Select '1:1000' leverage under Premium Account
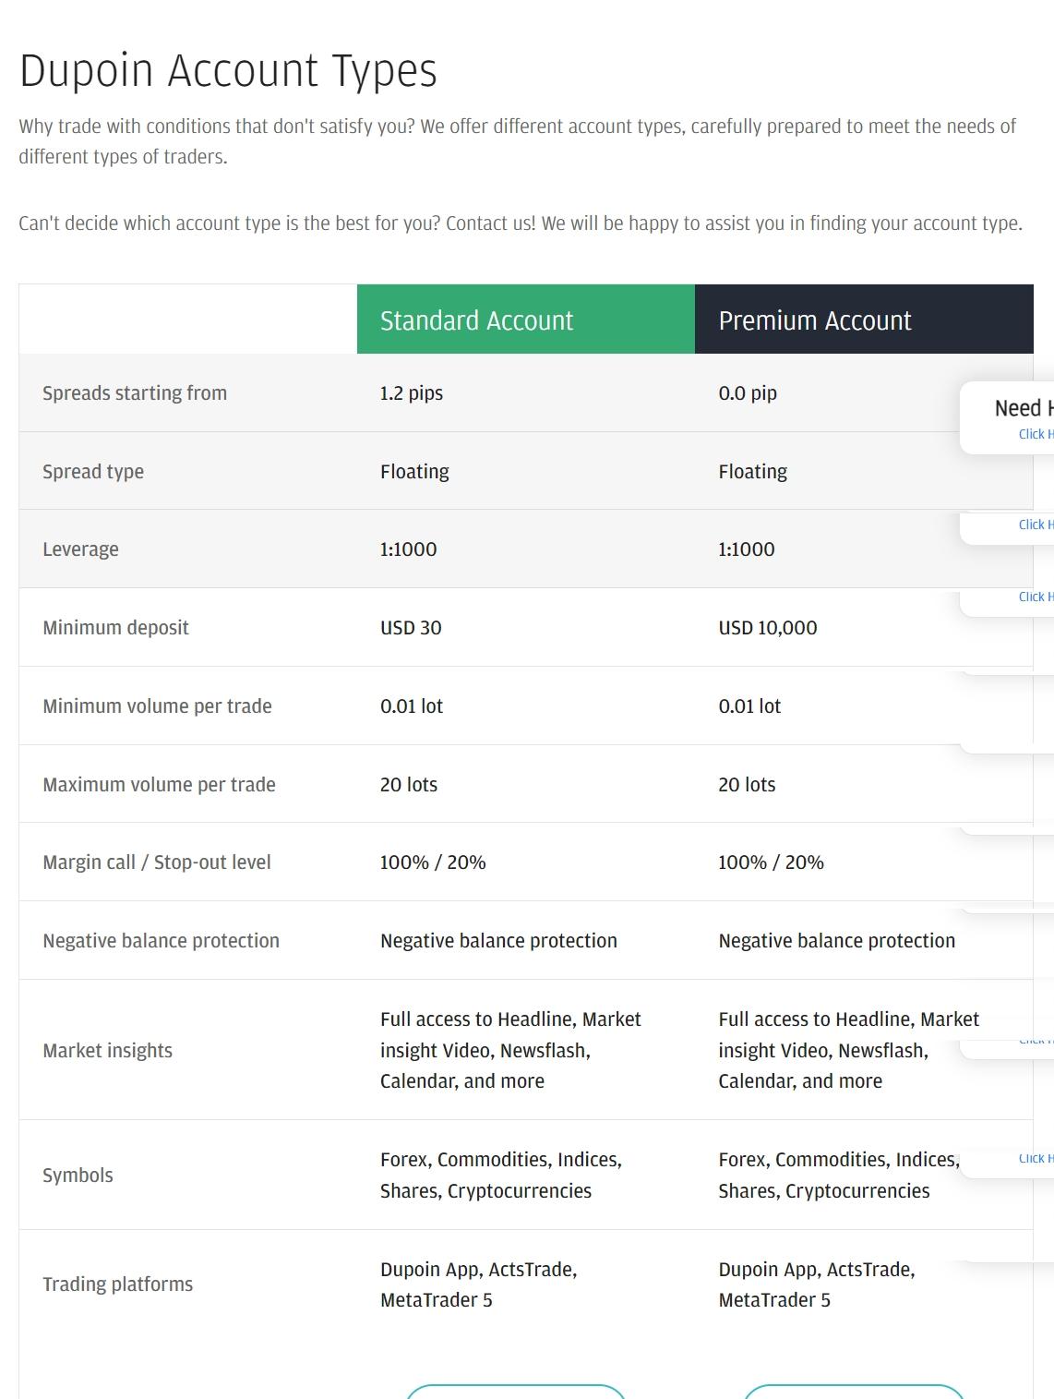 [x=747, y=549]
